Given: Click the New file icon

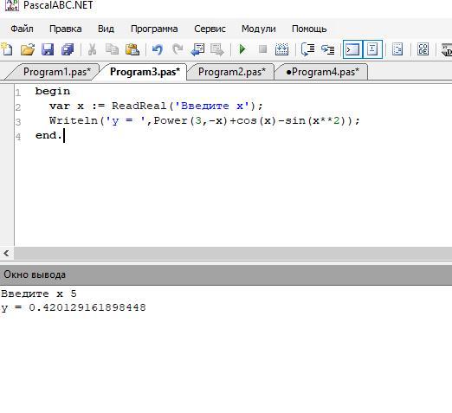Looking at the screenshot, I should 7,49.
